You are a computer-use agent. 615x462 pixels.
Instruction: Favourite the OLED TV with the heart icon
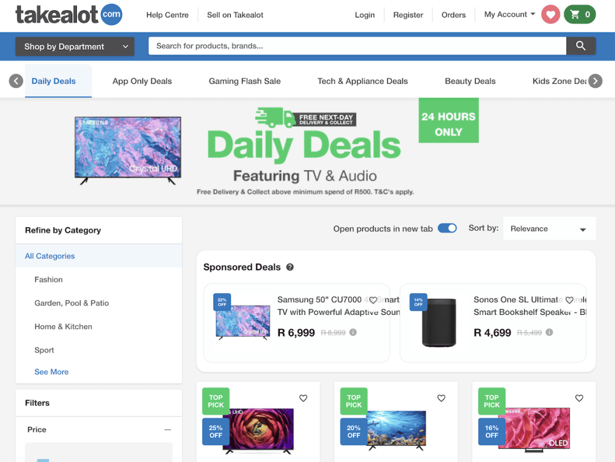(579, 398)
